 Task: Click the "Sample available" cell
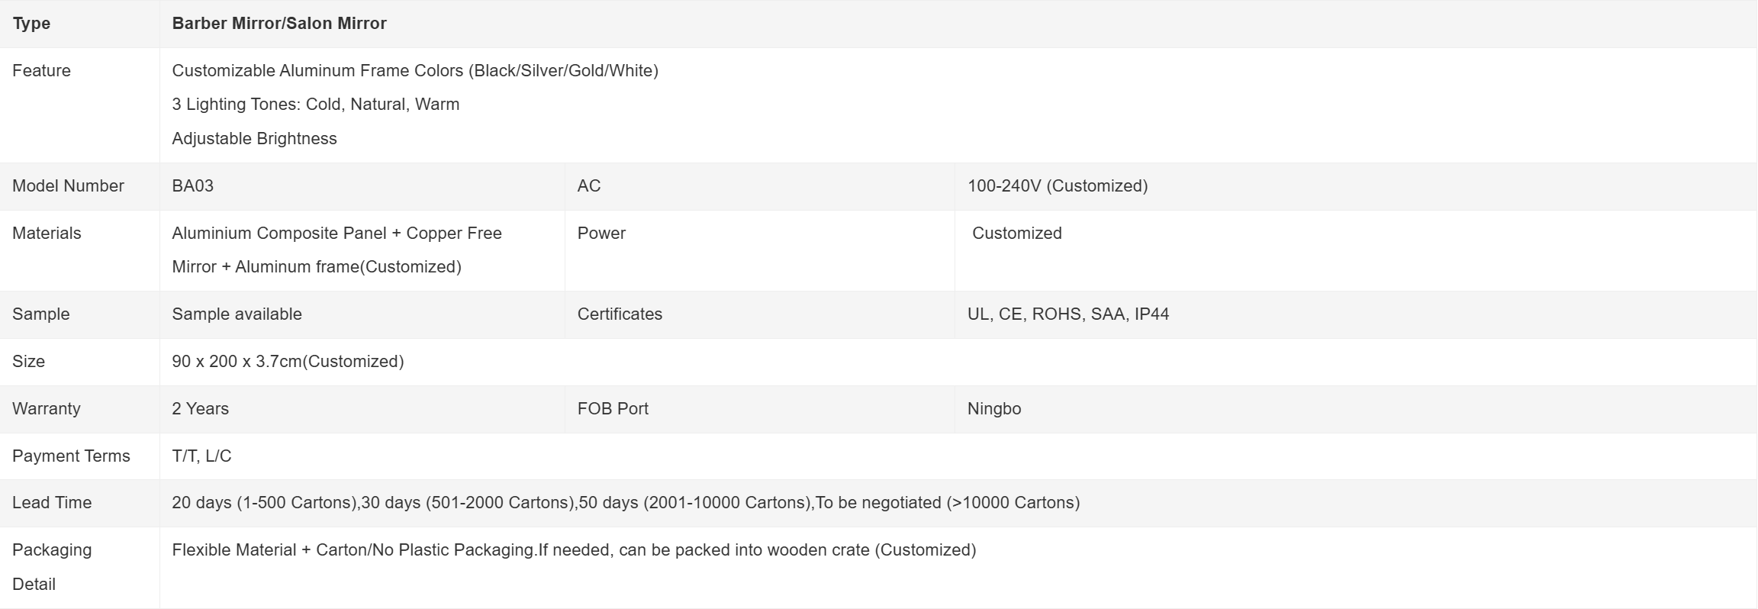tap(237, 314)
